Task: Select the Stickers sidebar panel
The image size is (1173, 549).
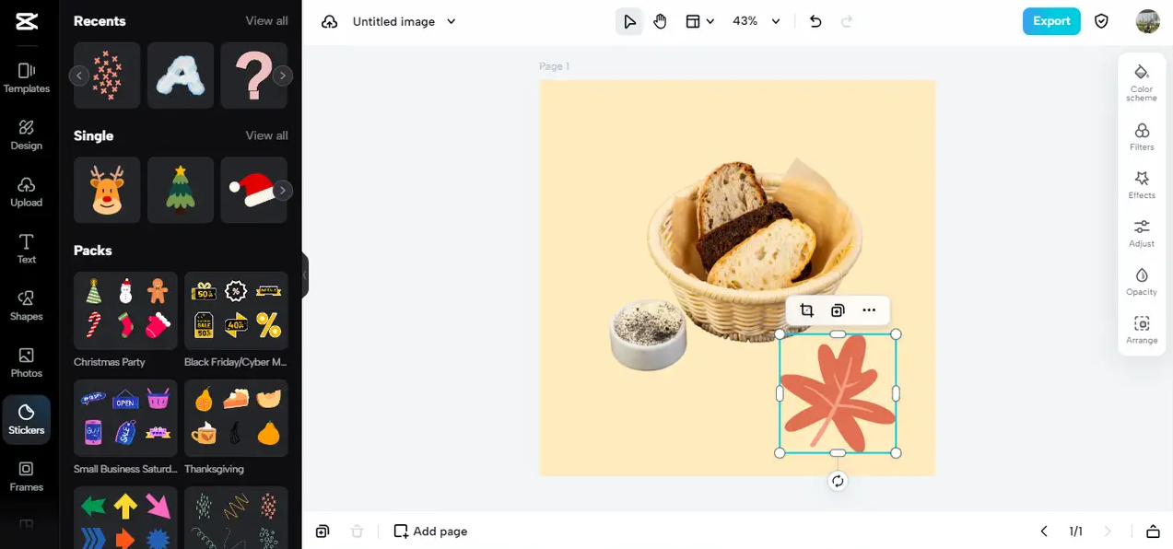Action: click(27, 420)
